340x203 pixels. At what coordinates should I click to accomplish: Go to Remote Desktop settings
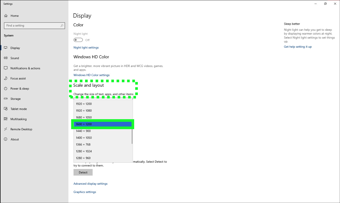pyautogui.click(x=21, y=129)
